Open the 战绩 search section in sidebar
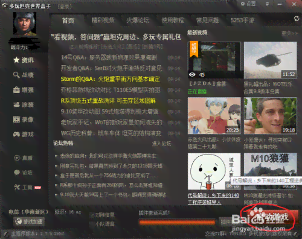 coord(24,75)
